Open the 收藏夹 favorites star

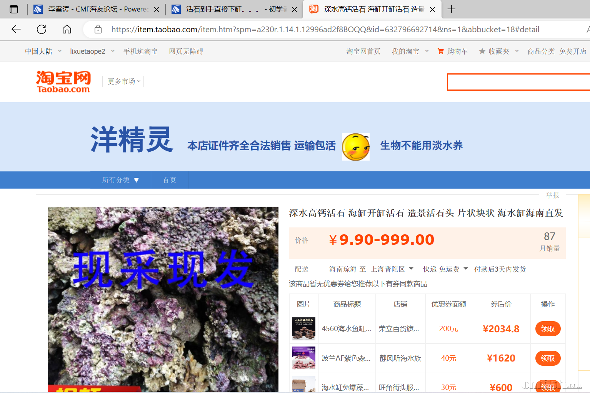point(497,51)
